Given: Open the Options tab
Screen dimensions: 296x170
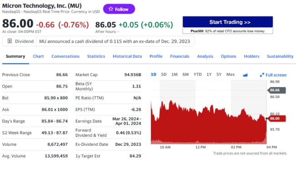Looking at the screenshot, I should [x=229, y=57].
